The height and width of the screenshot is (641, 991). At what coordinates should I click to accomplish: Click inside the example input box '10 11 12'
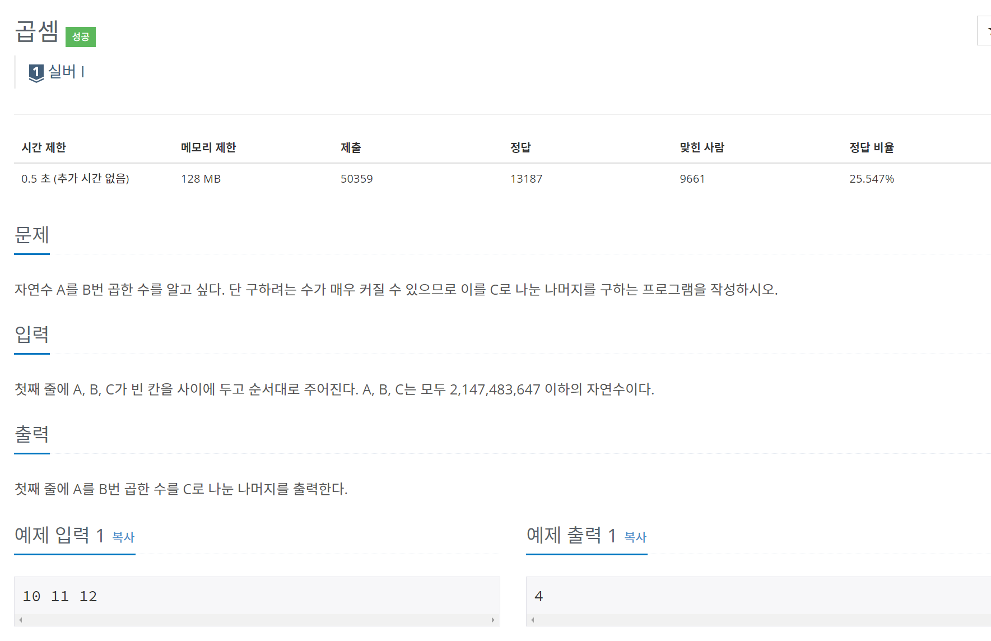(x=257, y=596)
